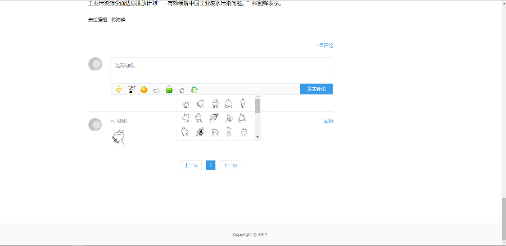Image resolution: width=506 pixels, height=246 pixels.
Task: Open the yellow flower emoji set
Action: (x=119, y=89)
